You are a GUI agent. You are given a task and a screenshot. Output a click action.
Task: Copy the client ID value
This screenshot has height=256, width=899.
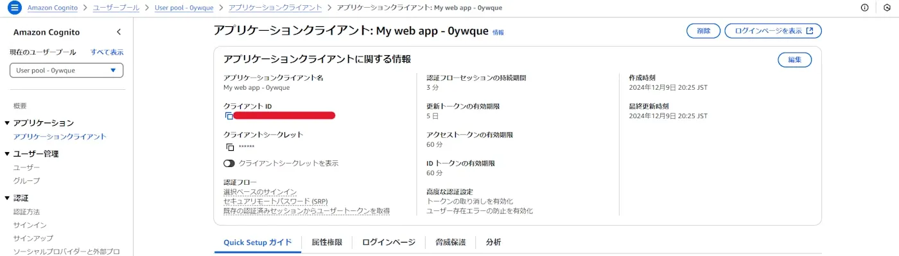229,116
